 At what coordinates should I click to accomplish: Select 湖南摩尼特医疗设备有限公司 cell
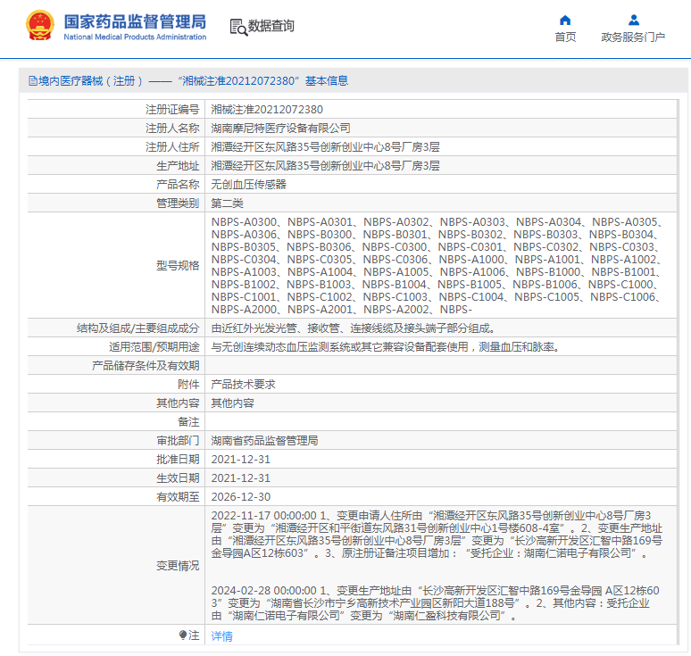(x=280, y=129)
